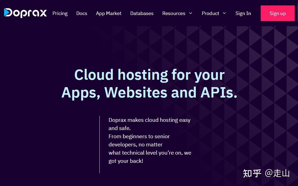Image resolution: width=298 pixels, height=186 pixels.
Task: Click text 'From beginners to senior'
Action: click(x=139, y=137)
